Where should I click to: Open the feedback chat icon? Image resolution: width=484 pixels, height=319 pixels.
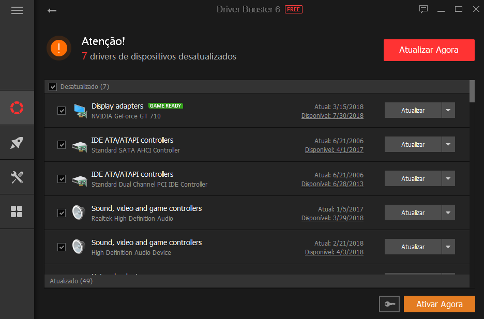[423, 9]
